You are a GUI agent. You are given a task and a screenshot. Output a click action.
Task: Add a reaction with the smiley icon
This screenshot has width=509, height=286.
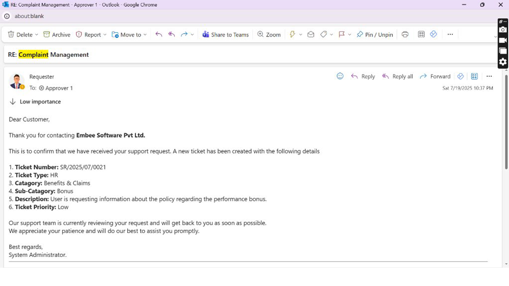(x=340, y=76)
